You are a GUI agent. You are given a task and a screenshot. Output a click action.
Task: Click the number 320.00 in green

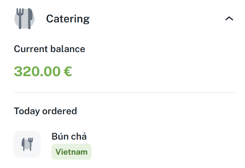[37, 71]
